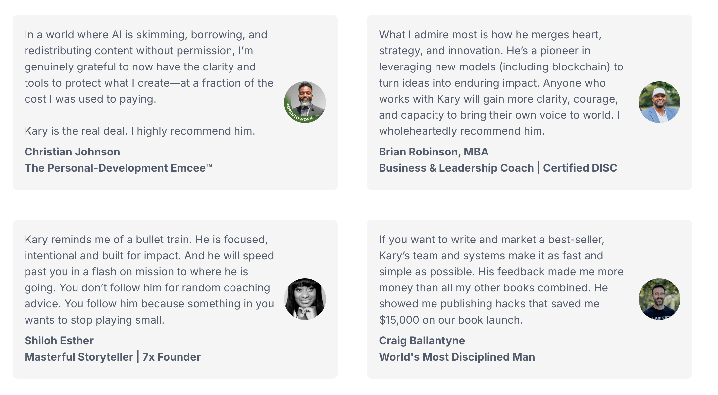Click the best-seller book launch testimonial
This screenshot has height=395, width=718.
pyautogui.click(x=501, y=280)
